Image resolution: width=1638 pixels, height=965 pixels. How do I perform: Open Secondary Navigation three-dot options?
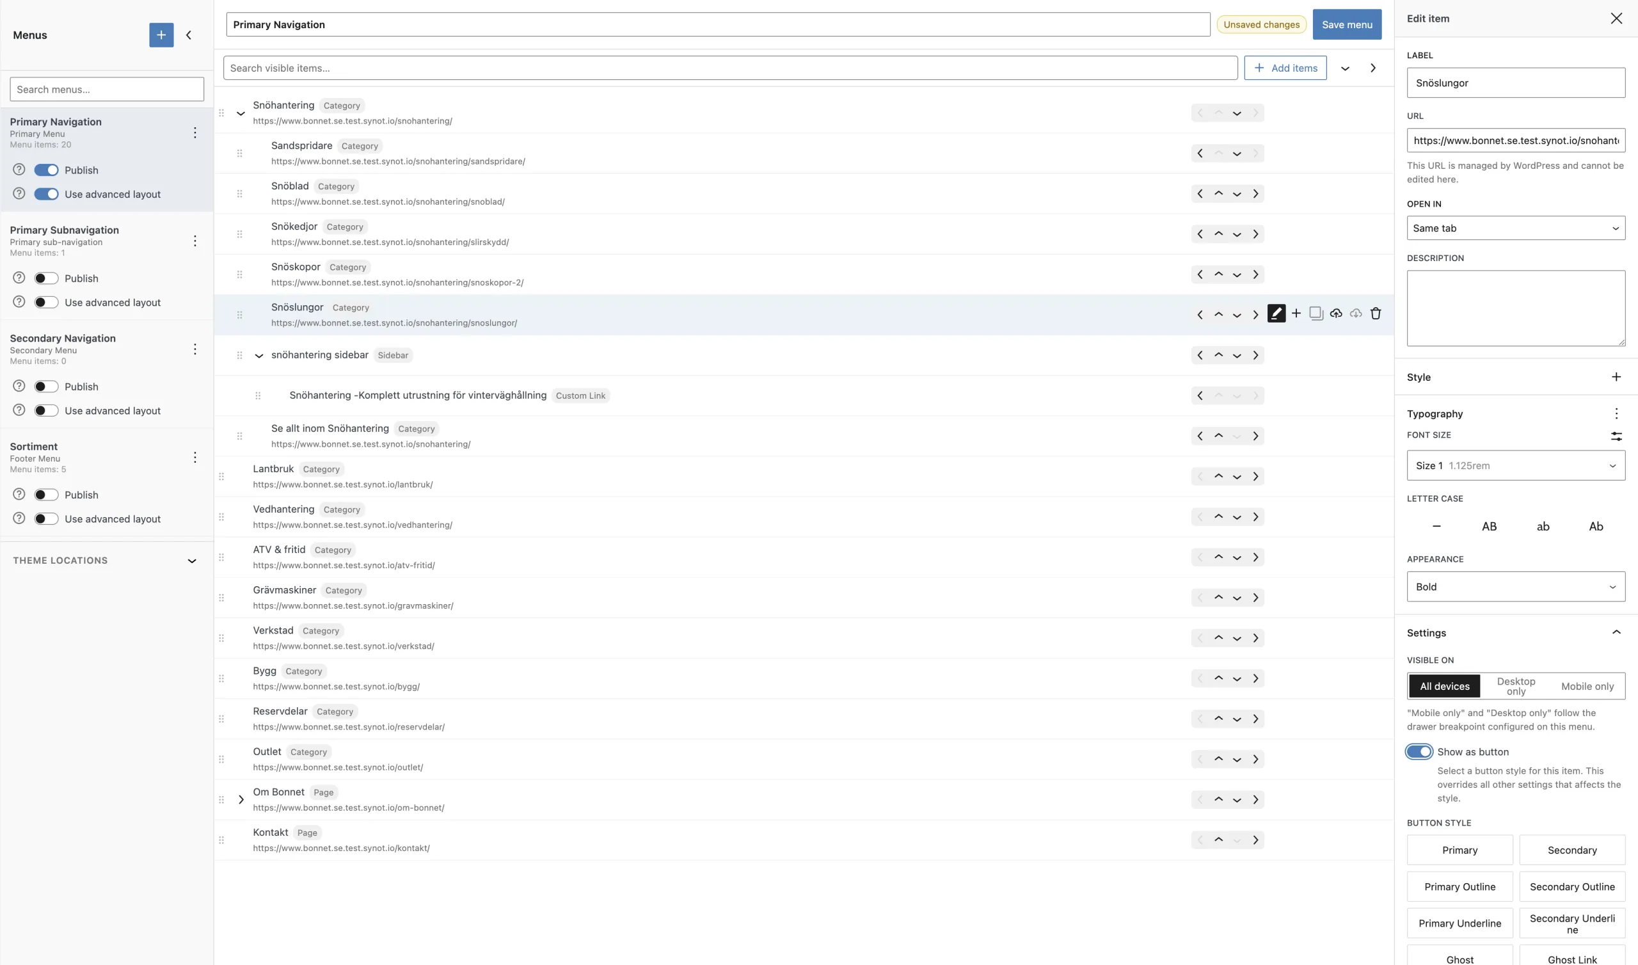(195, 349)
